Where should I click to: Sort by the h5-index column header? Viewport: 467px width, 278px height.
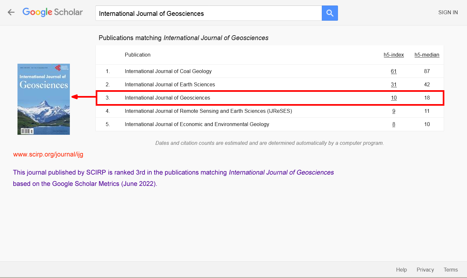[394, 55]
